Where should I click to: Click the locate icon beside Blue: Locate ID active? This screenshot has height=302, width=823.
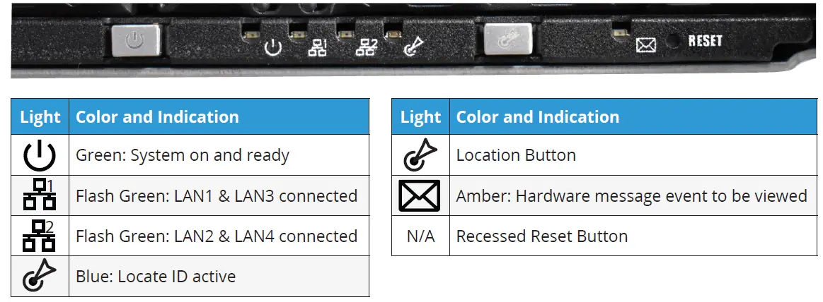40,276
